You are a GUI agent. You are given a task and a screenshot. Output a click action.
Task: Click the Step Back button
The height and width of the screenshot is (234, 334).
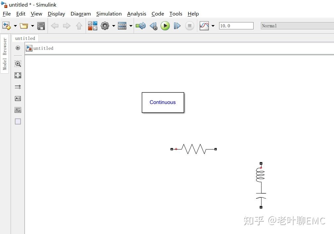[x=154, y=26]
